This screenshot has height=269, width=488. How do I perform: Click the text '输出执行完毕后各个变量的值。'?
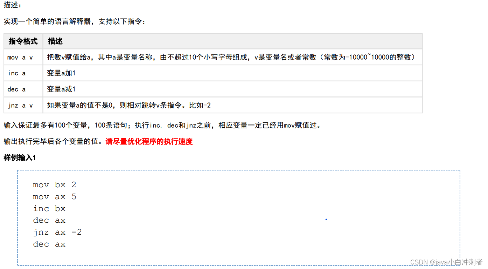(x=55, y=142)
